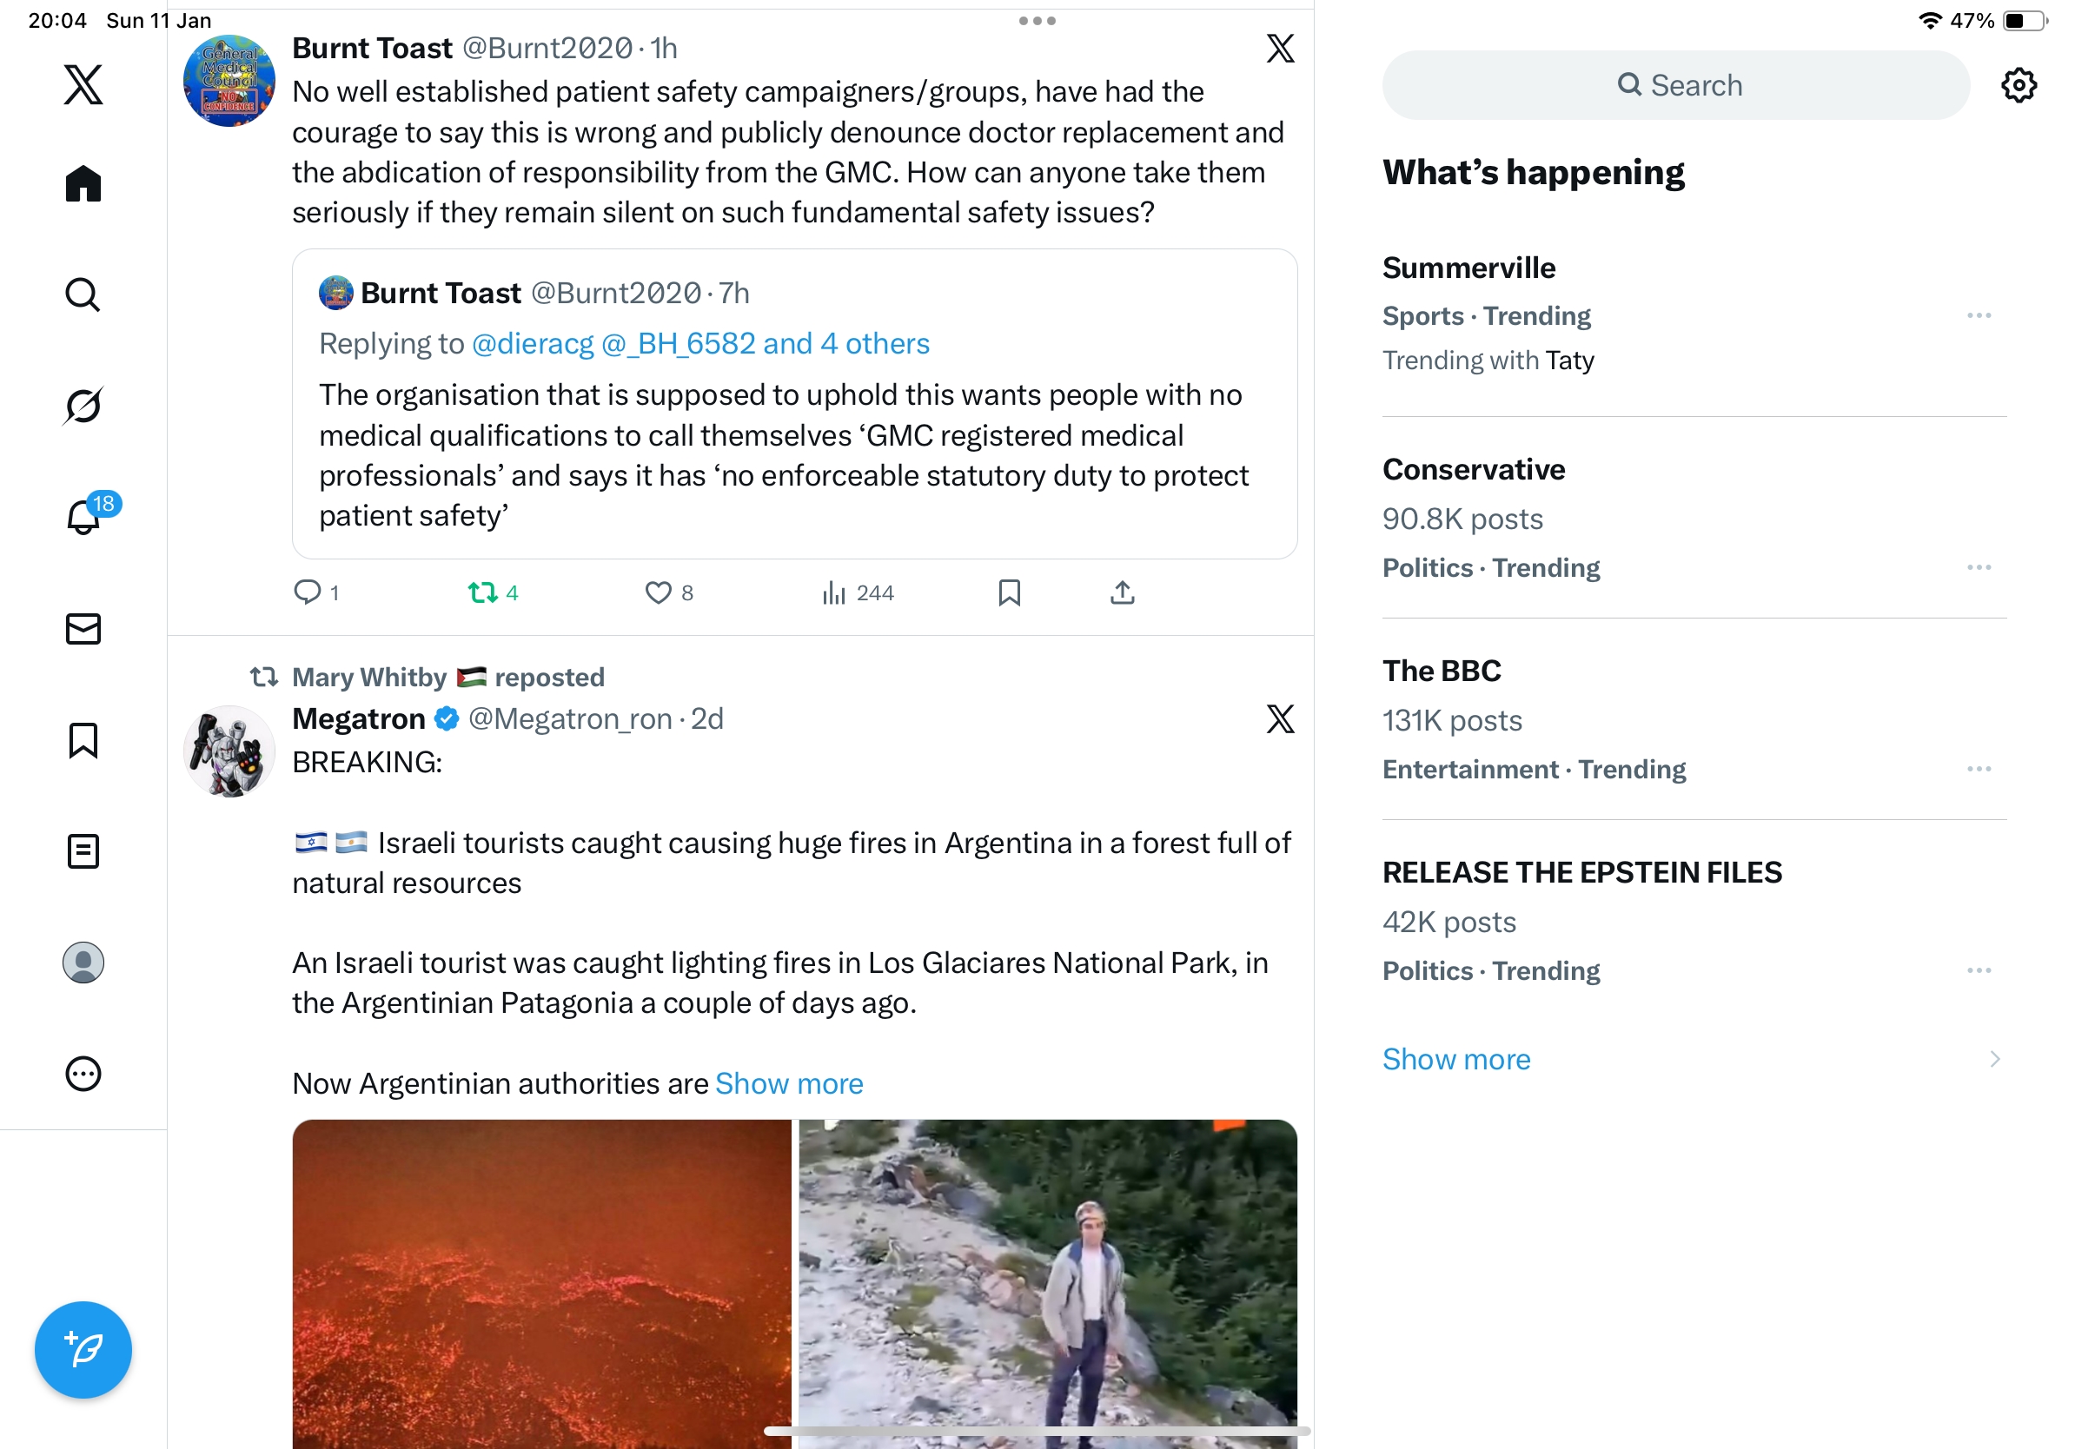Screen dimensions: 2075x1449
Task: Open Grok from the left sidebar
Action: click(83, 406)
